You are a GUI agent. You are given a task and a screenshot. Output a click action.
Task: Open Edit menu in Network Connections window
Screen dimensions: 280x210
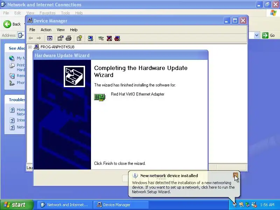17,13
